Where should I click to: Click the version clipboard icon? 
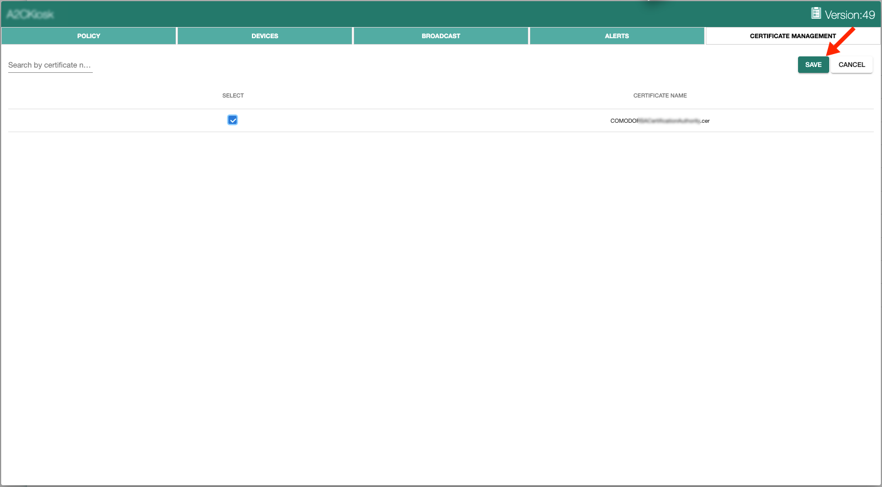pos(816,13)
